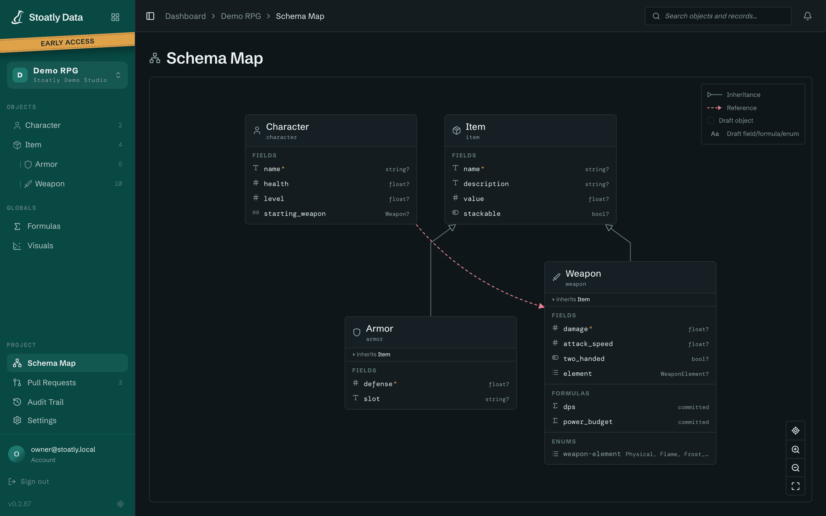
Task: Click the Item card cube icon
Action: pos(456,131)
